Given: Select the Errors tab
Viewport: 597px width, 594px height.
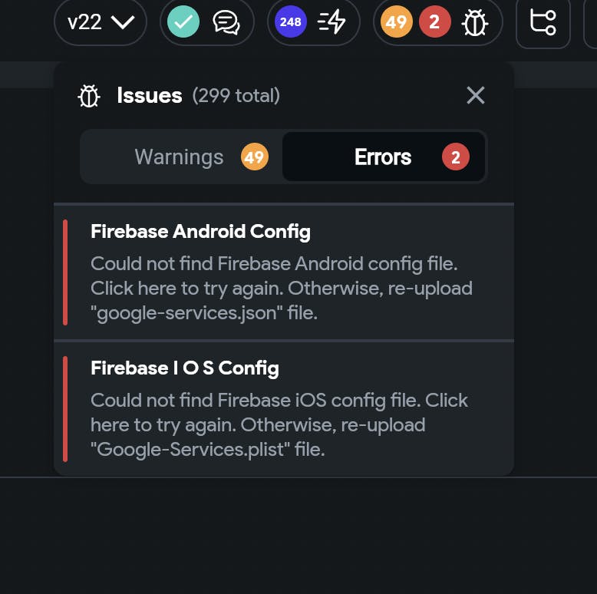Looking at the screenshot, I should [x=384, y=157].
